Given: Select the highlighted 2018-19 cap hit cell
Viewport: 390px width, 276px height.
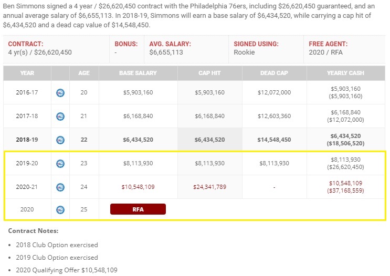Looking at the screenshot, I should [209, 140].
